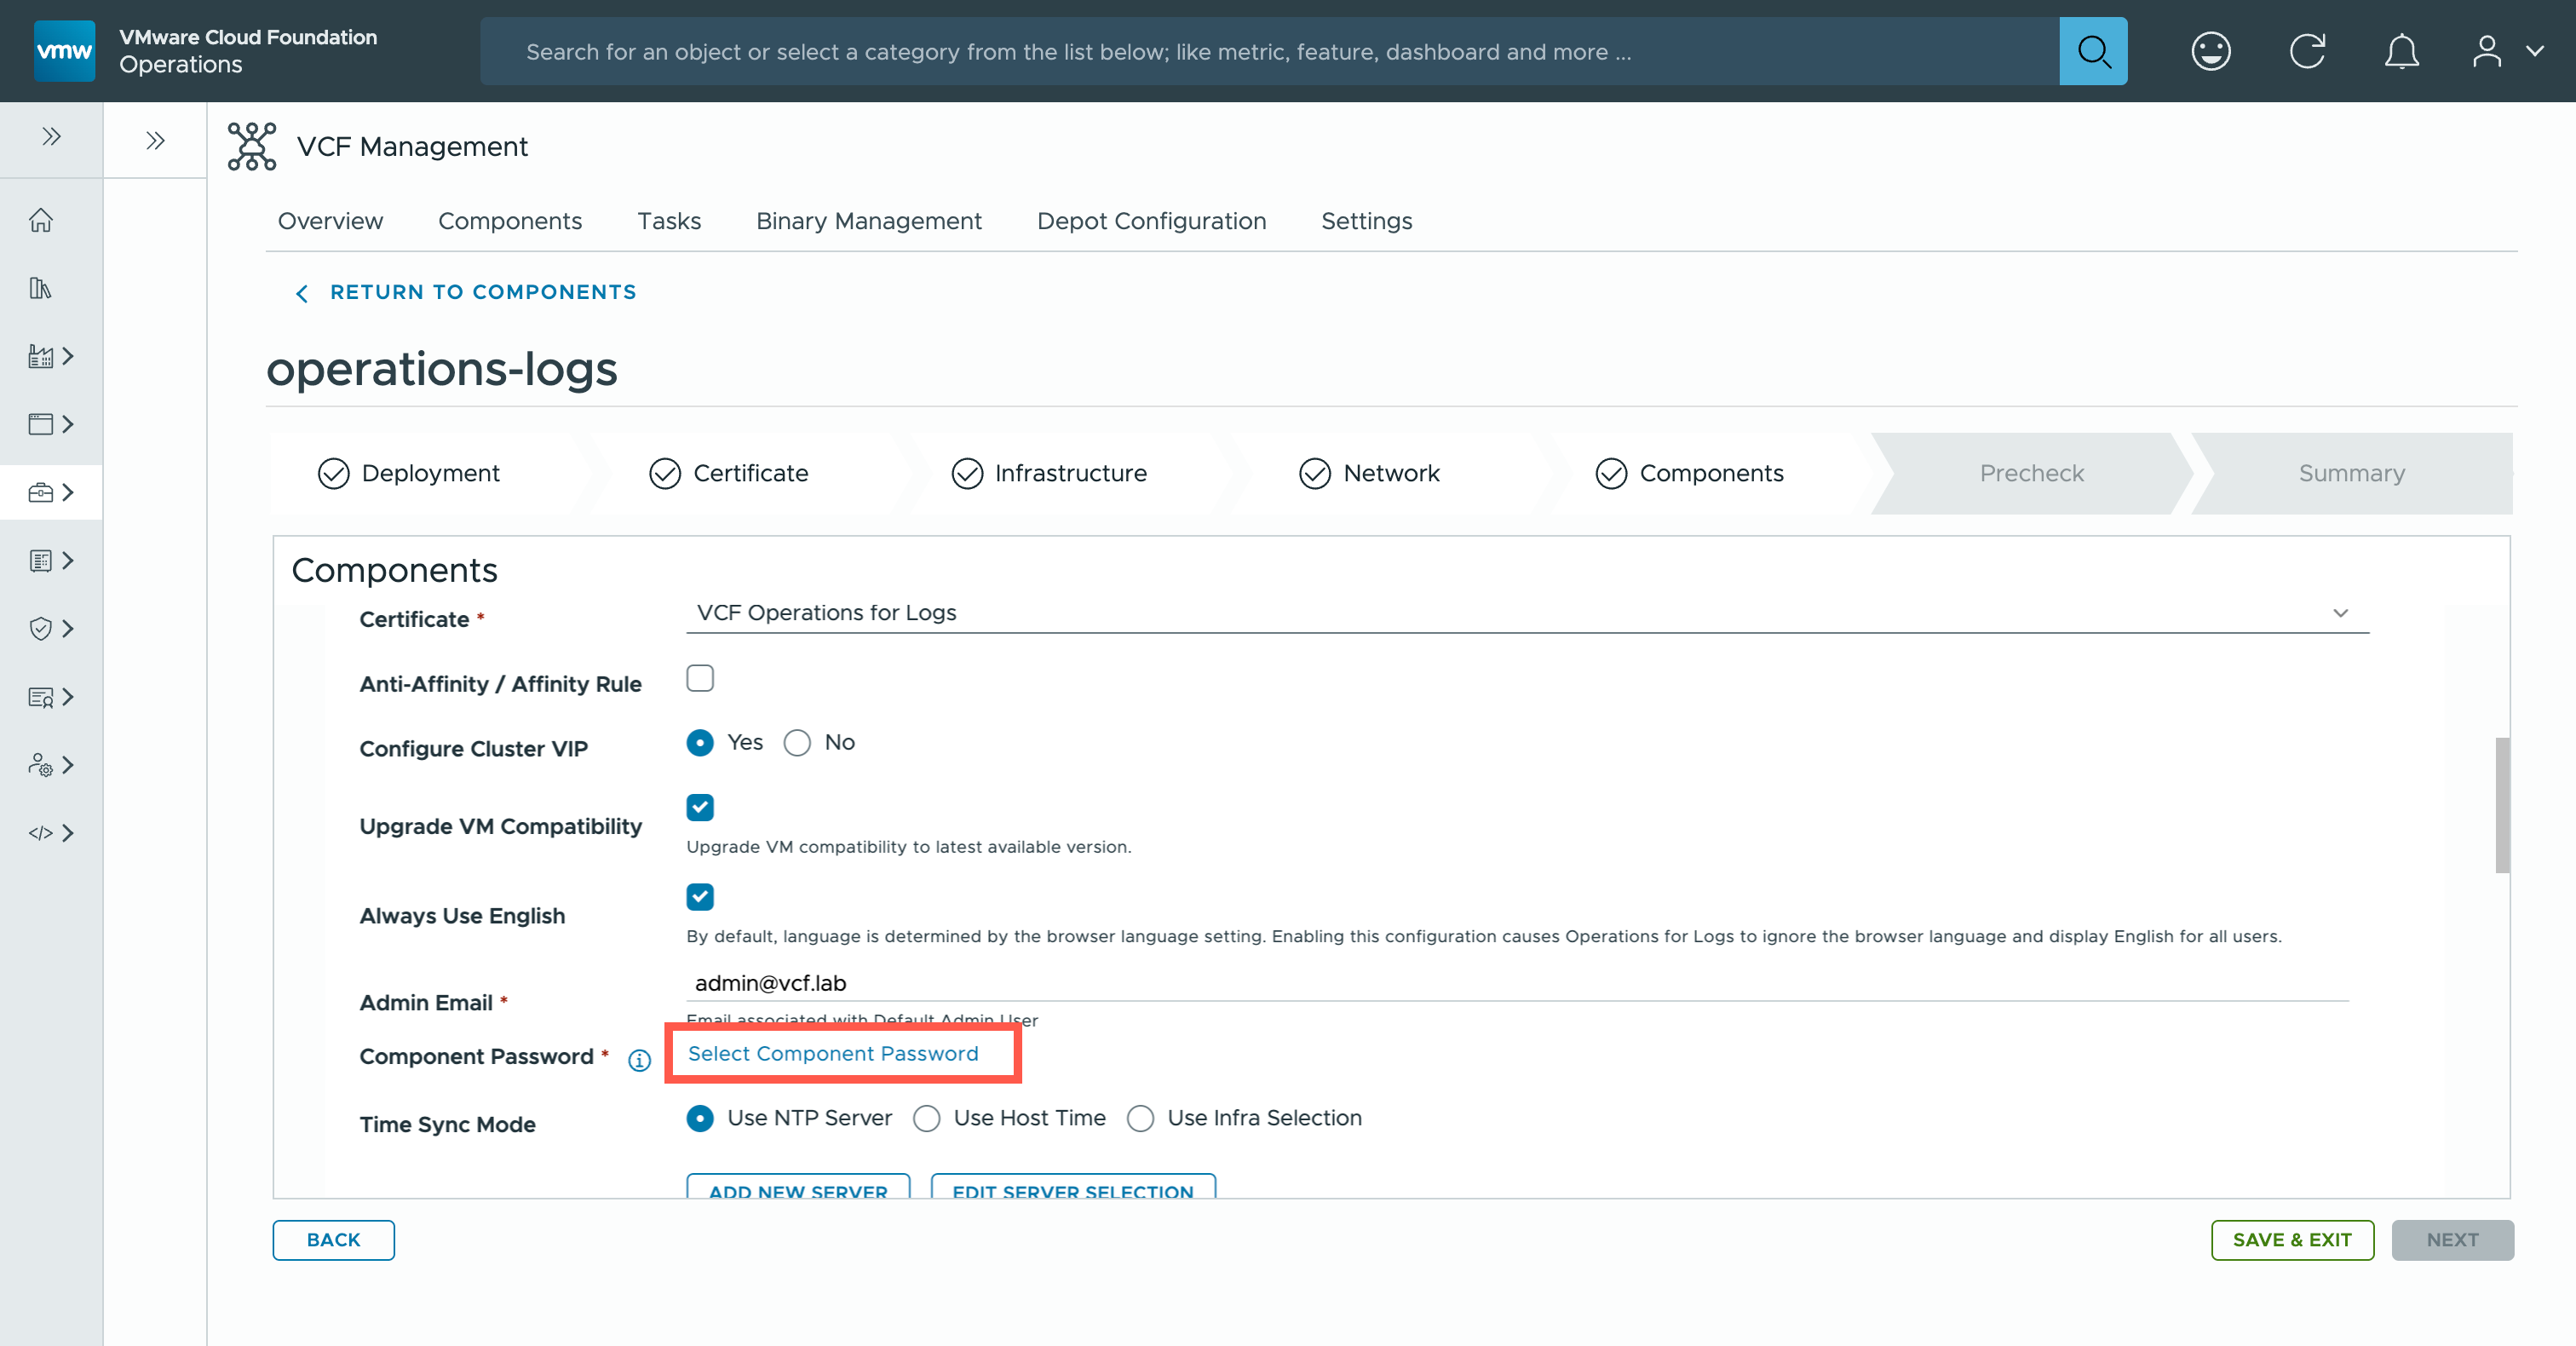The height and width of the screenshot is (1346, 2576).
Task: Click the shield security sidebar icon
Action: coord(41,629)
